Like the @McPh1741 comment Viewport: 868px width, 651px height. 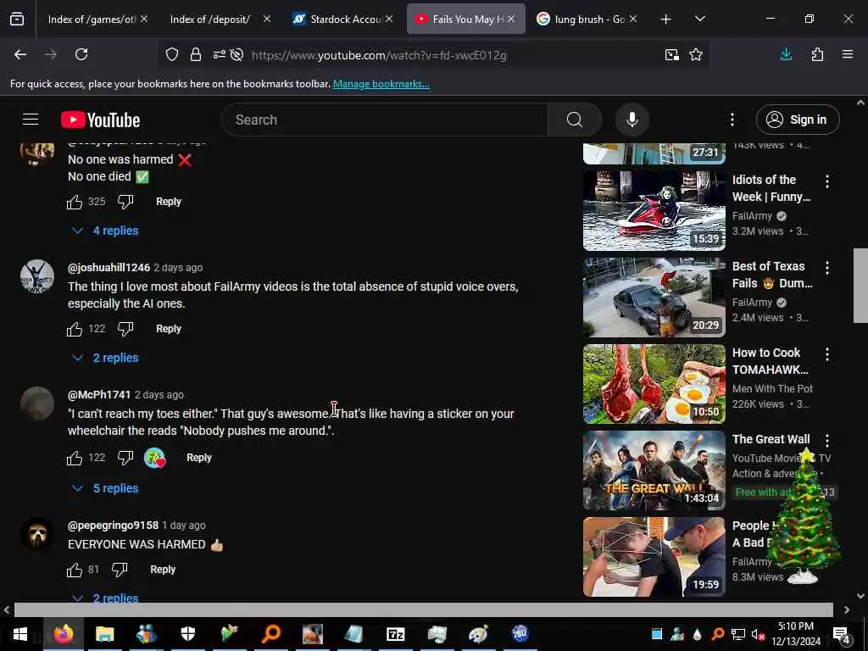(x=75, y=459)
